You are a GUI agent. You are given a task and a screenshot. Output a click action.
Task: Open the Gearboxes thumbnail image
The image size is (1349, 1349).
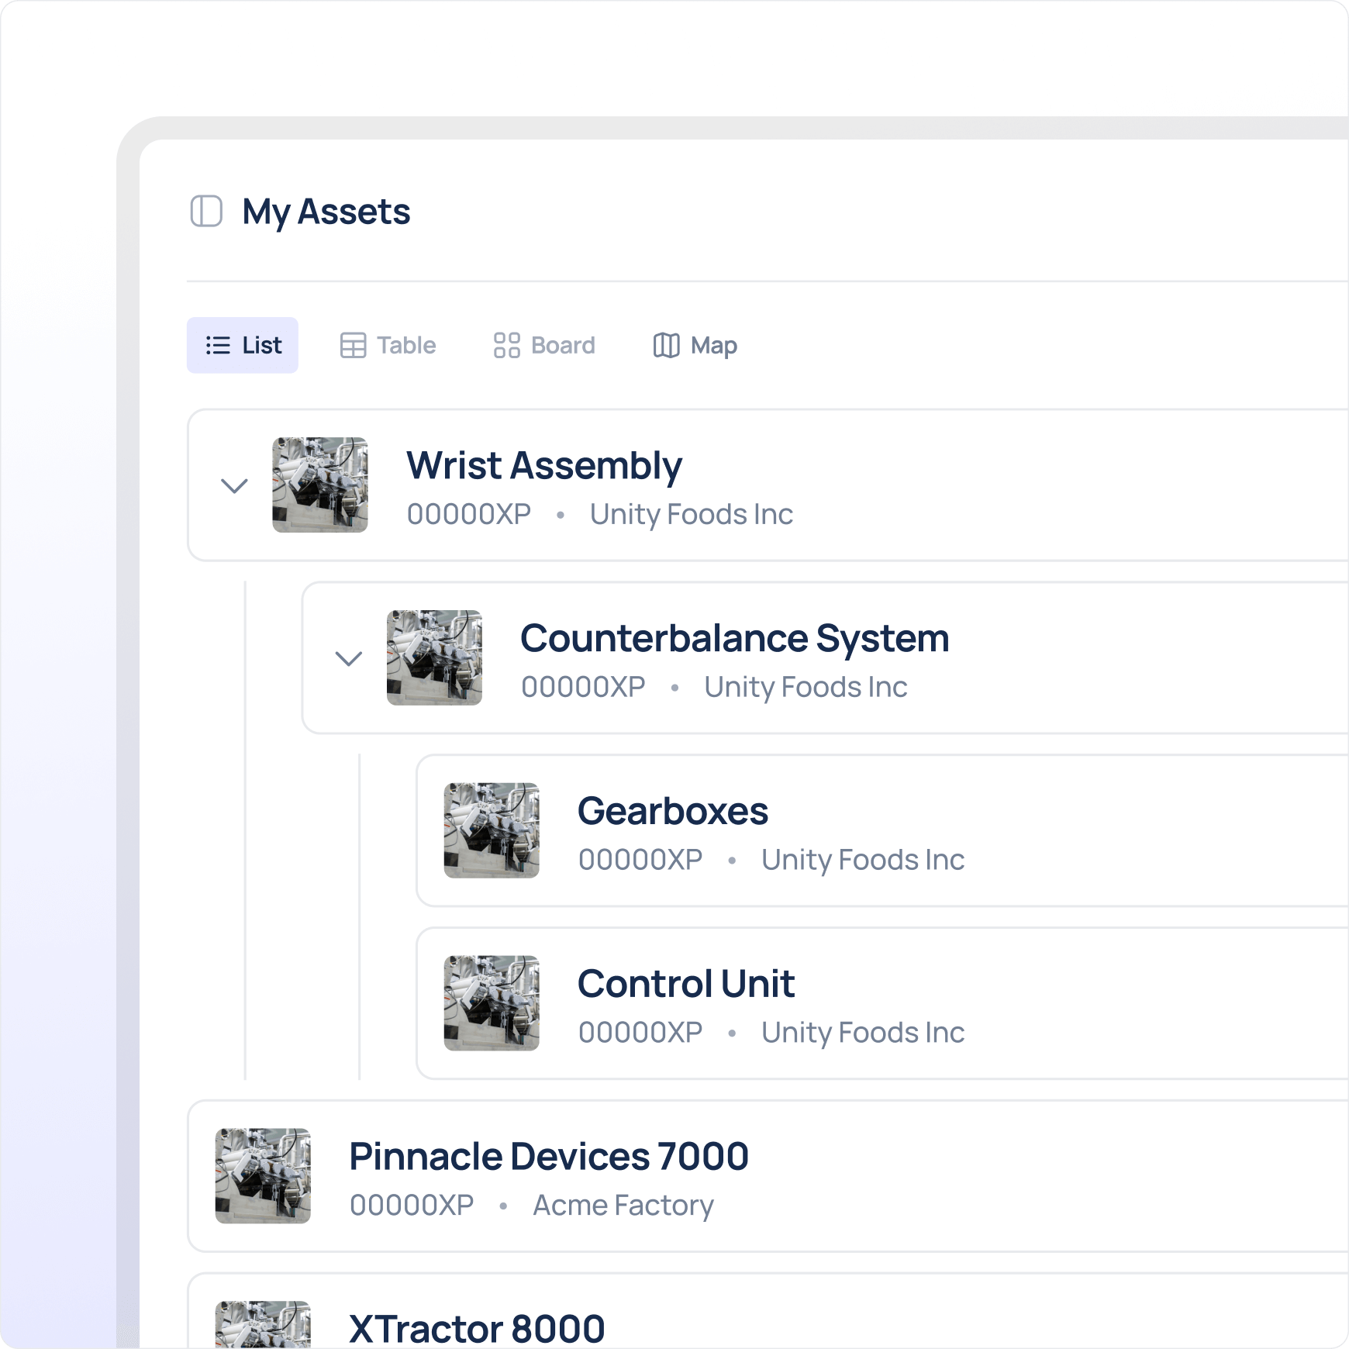tap(492, 830)
